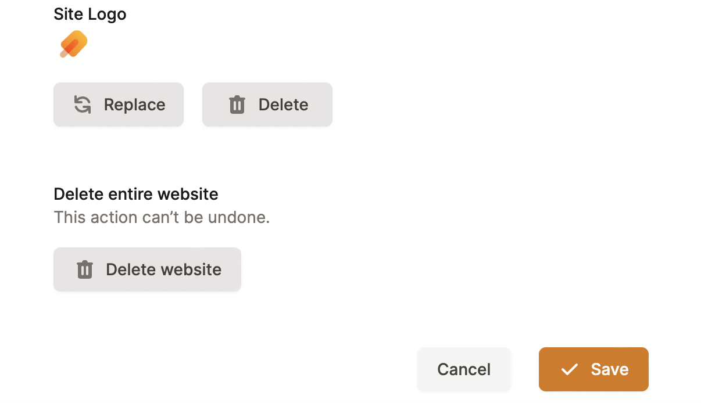Click the trash icon in Delete website
The width and height of the screenshot is (701, 403).
point(85,269)
